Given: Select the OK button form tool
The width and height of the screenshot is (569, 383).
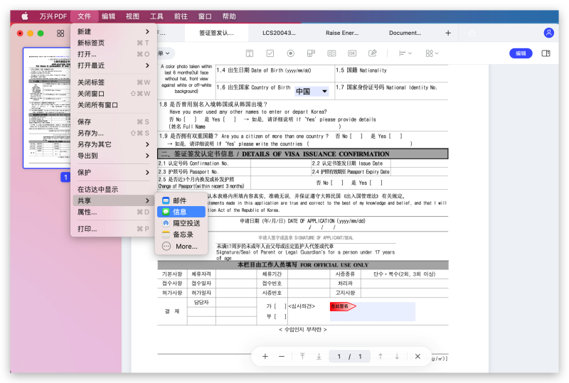Looking at the screenshot, I should click(352, 53).
